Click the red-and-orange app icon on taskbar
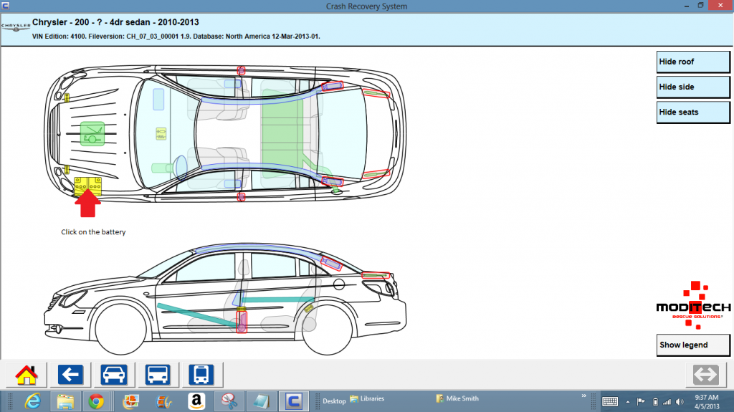 pos(131,401)
